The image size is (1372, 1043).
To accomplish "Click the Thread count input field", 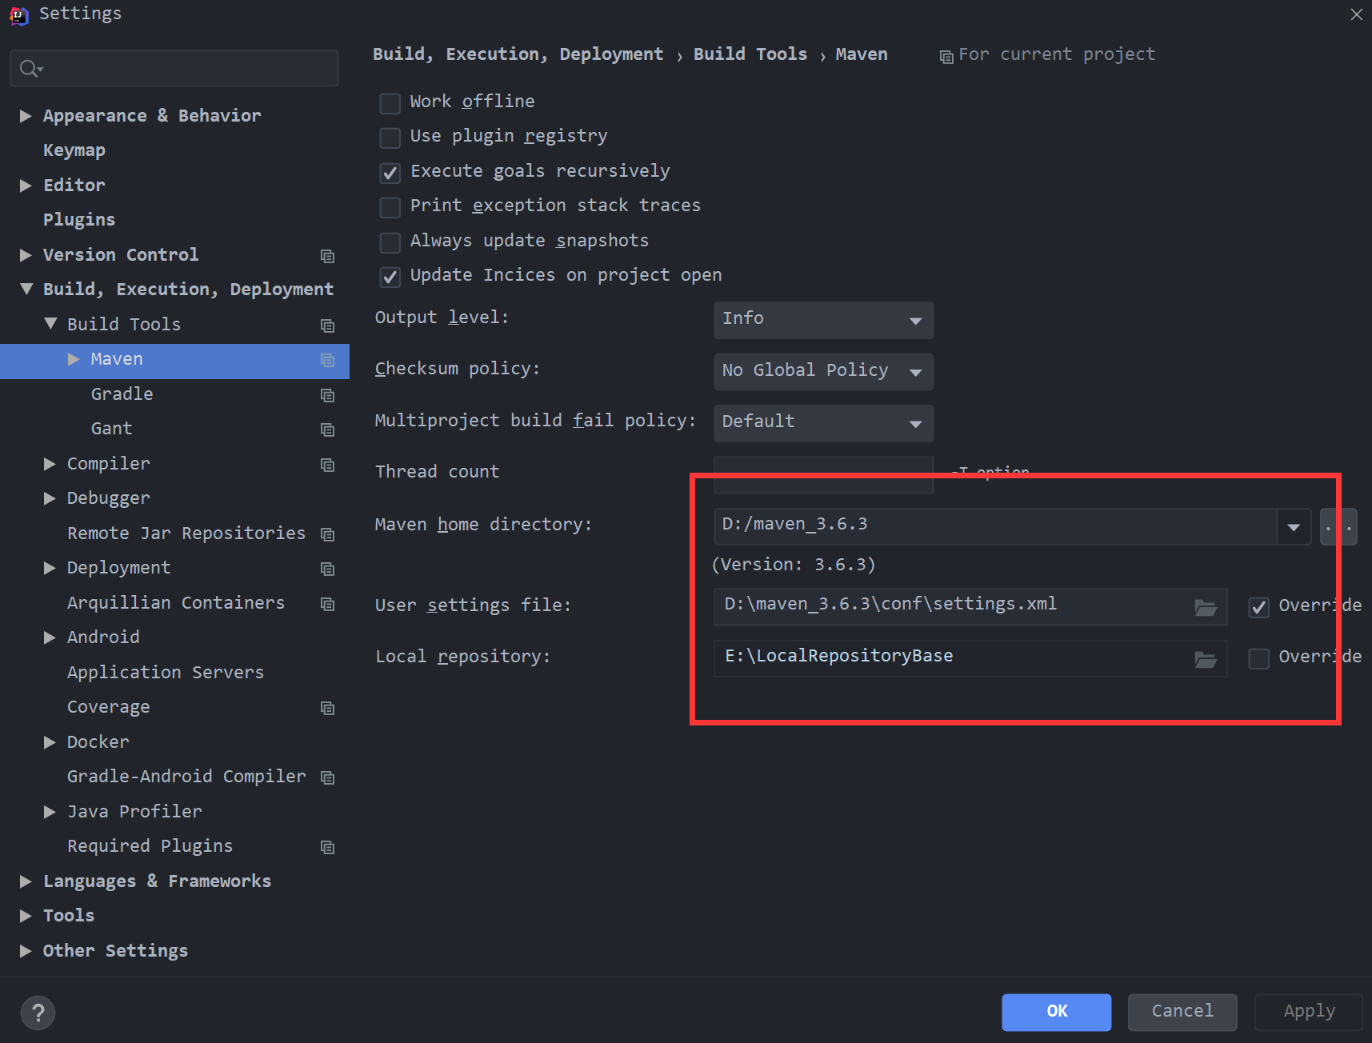I will click(x=822, y=474).
